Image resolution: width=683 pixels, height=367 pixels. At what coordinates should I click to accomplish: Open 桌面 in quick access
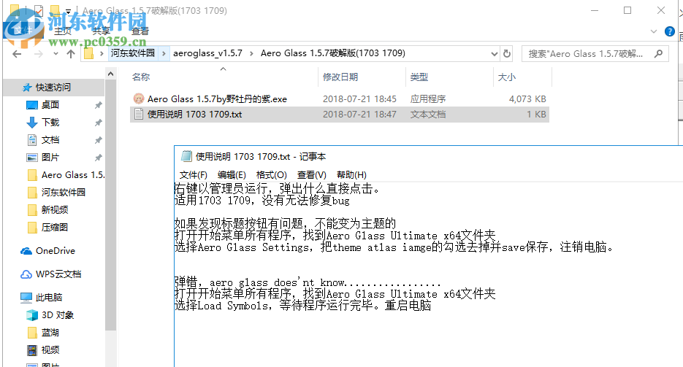pos(50,105)
